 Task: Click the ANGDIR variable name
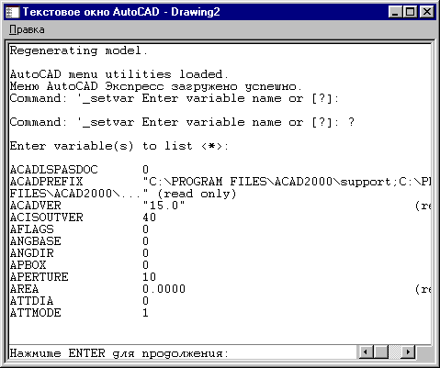[x=32, y=253]
